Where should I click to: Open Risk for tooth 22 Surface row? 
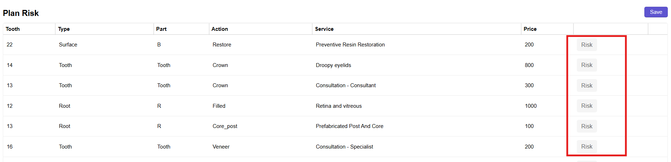click(587, 45)
